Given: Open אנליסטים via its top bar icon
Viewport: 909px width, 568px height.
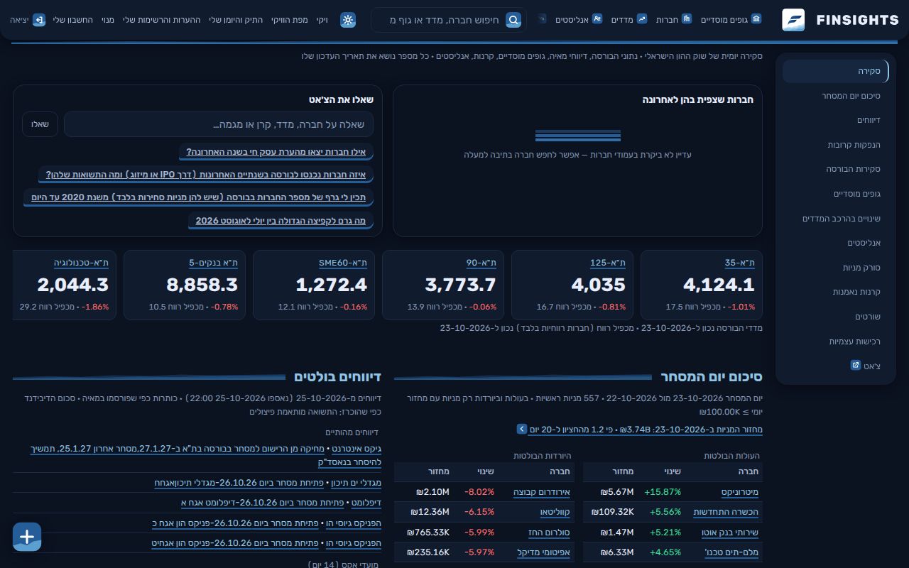Looking at the screenshot, I should tap(597, 19).
